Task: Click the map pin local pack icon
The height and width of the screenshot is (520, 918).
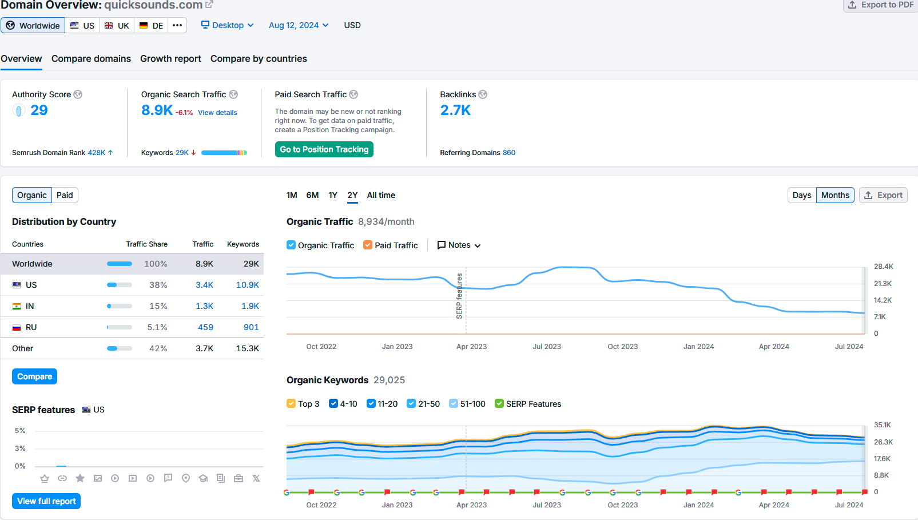Action: [x=186, y=478]
